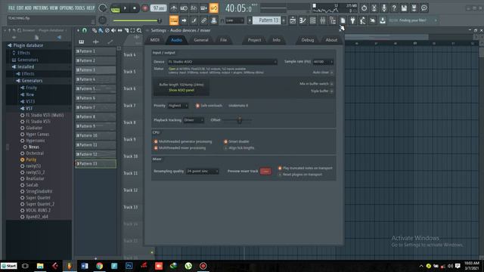Viewport: 484px width, 272px height.
Task: Open Word from the Windows taskbar
Action: click(x=84, y=266)
